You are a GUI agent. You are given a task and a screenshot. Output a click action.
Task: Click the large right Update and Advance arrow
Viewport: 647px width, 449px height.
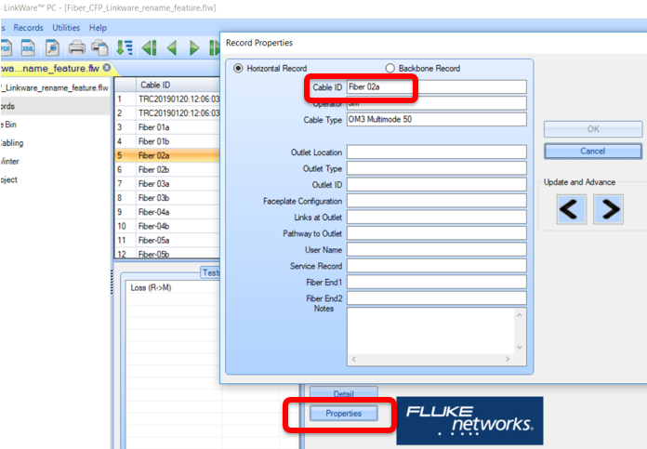pyautogui.click(x=608, y=210)
